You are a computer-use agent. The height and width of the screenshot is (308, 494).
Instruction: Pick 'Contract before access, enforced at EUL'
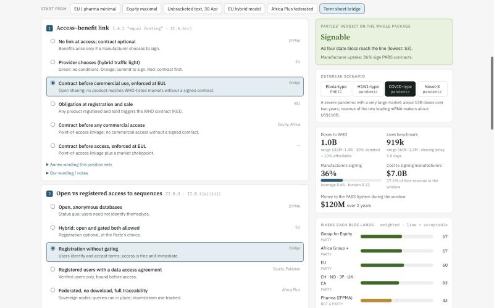point(175,149)
